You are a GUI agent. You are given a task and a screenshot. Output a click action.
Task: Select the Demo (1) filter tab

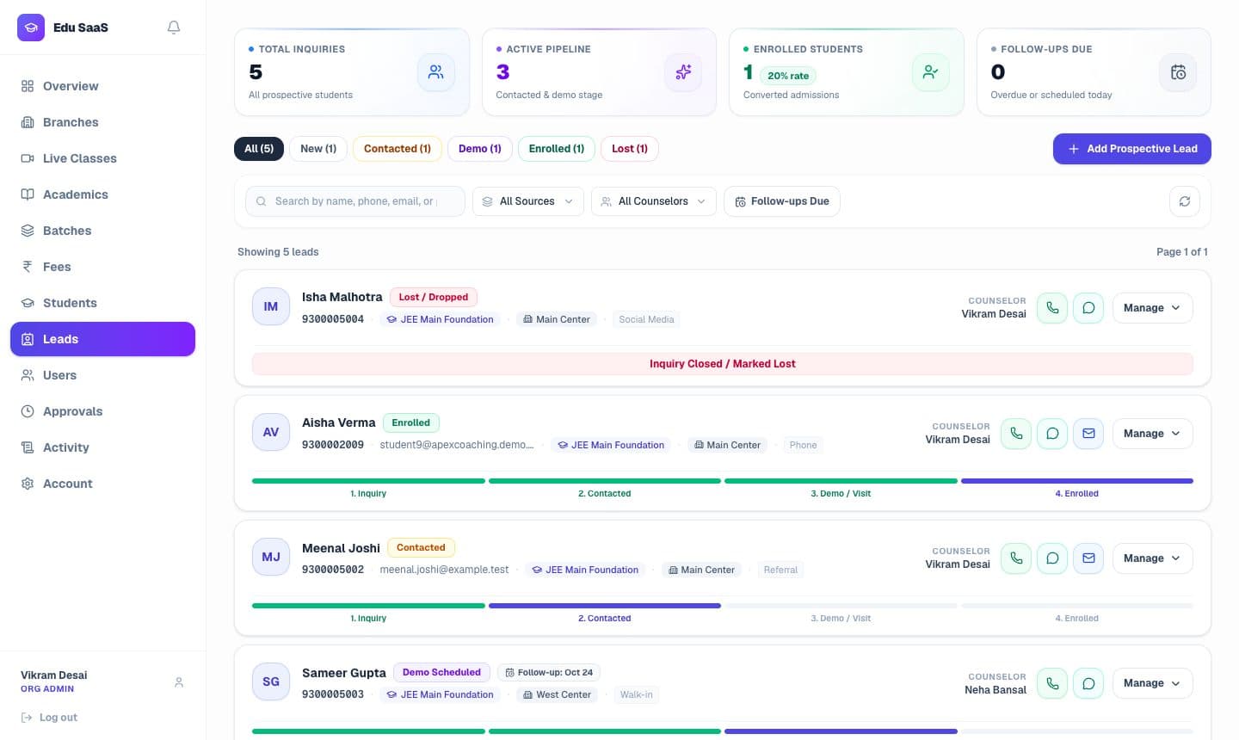click(x=480, y=149)
